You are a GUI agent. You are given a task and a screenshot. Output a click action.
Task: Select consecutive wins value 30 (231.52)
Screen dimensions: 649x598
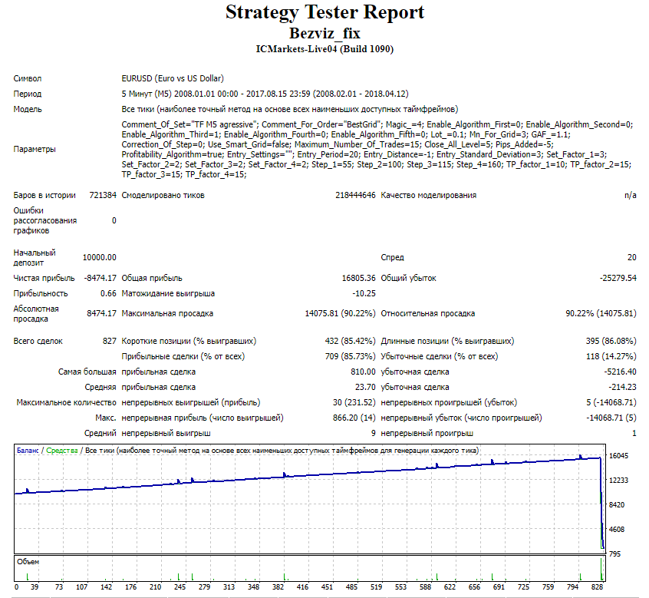(x=354, y=402)
